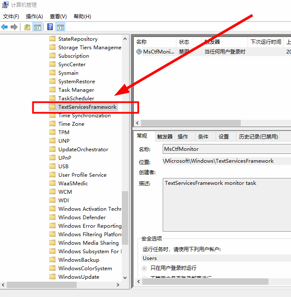Image resolution: width=291 pixels, height=297 pixels.
Task: Toggle the Show/Hide console tree icon
Action: pos(37,27)
